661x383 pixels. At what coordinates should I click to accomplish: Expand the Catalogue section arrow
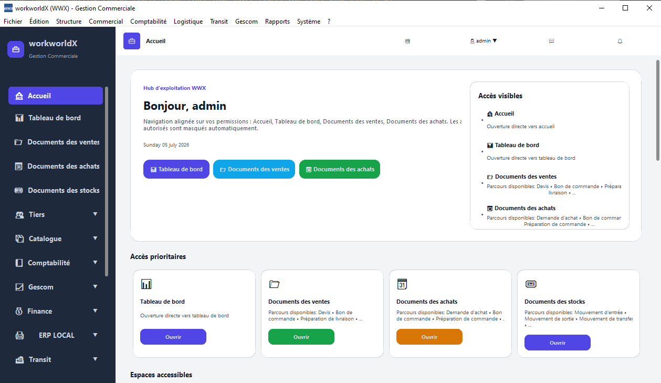click(95, 239)
